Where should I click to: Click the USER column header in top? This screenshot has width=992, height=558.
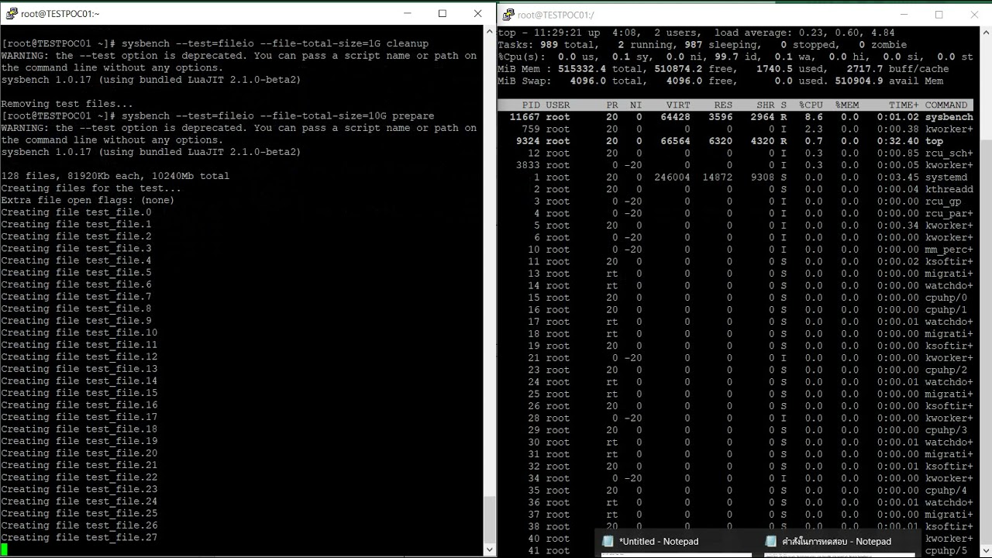point(557,105)
